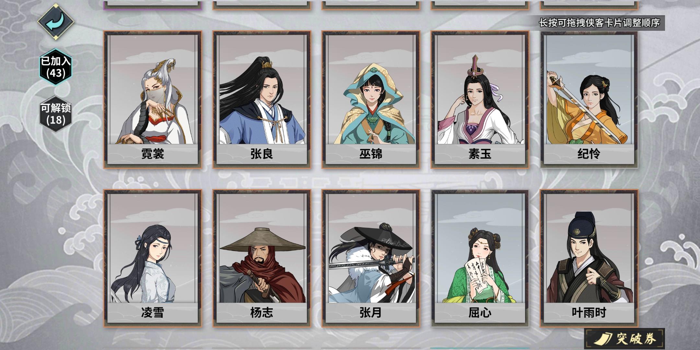Click the 张月 name label

371,313
